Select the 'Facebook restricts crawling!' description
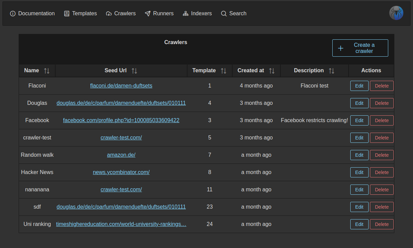This screenshot has width=413, height=248. 314,120
